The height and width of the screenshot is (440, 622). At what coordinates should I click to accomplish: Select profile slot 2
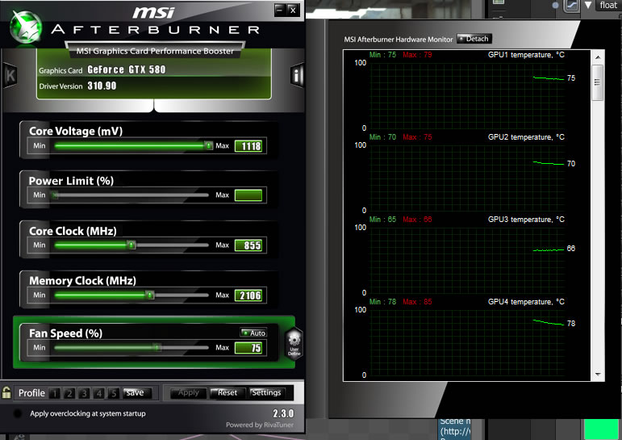pos(69,392)
